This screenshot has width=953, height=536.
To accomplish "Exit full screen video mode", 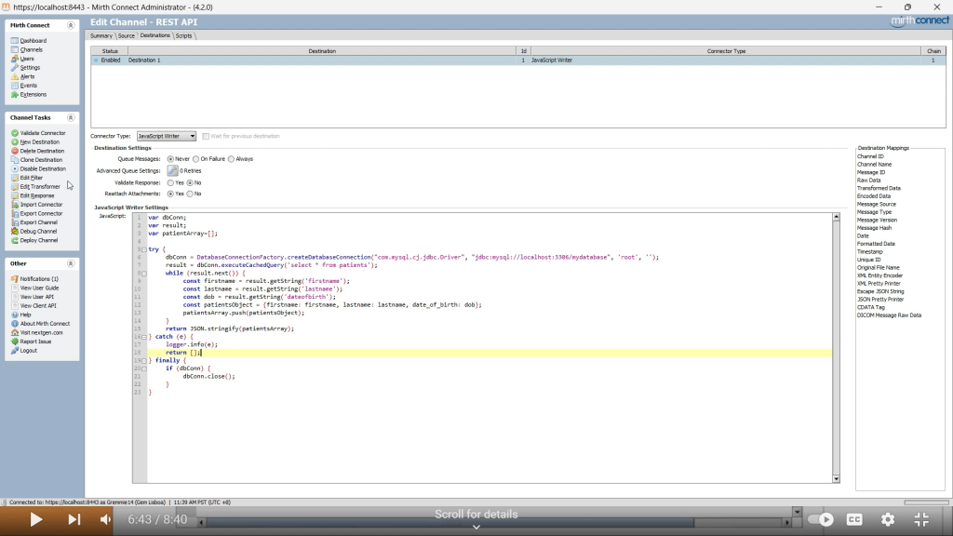I will point(921,519).
